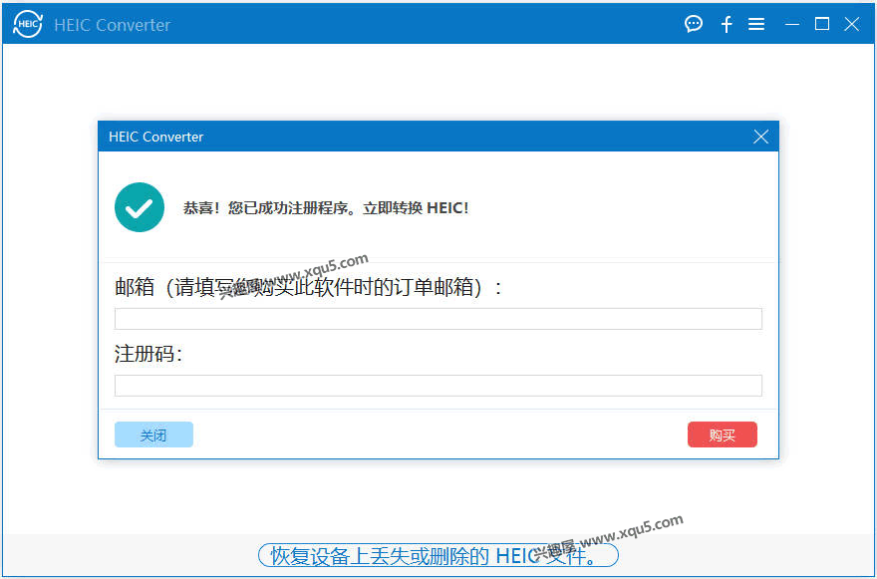Click the Facebook icon in the title bar
This screenshot has width=877, height=579.
tap(726, 24)
